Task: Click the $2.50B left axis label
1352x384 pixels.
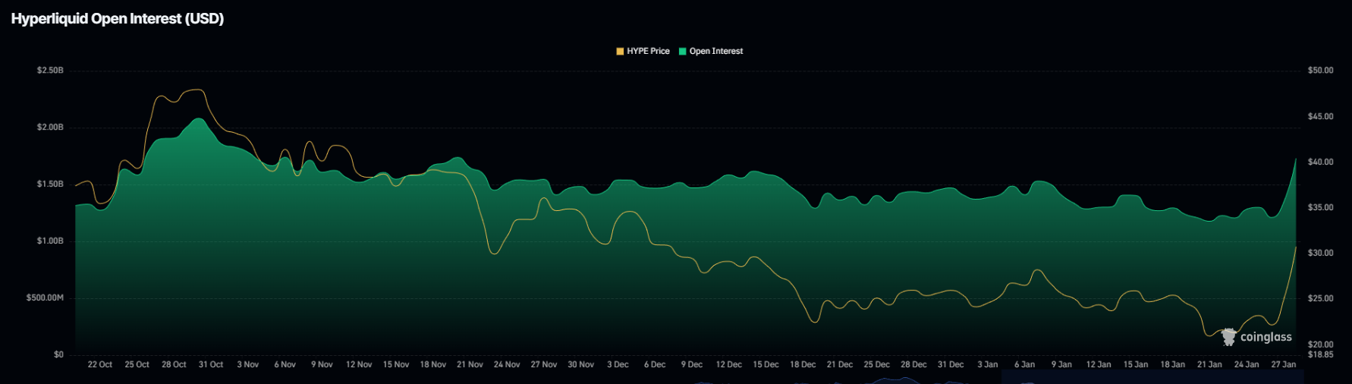Action: [50, 71]
